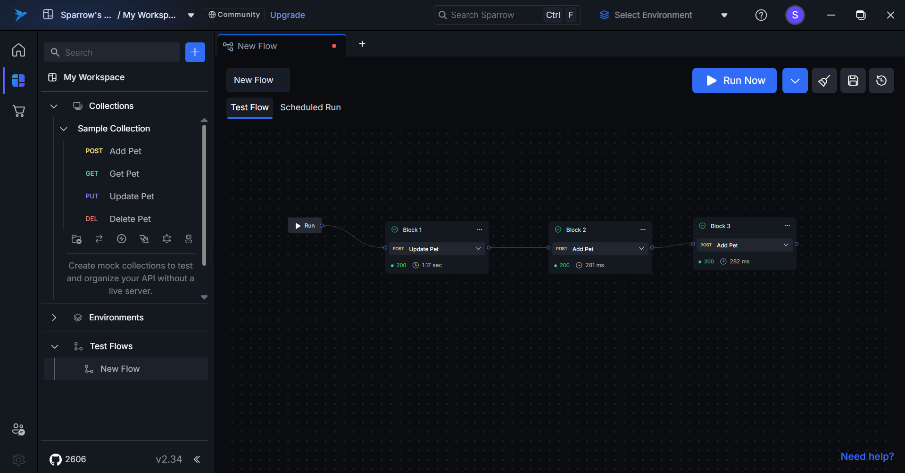Open run history clock icon
The width and height of the screenshot is (905, 473).
tap(881, 81)
